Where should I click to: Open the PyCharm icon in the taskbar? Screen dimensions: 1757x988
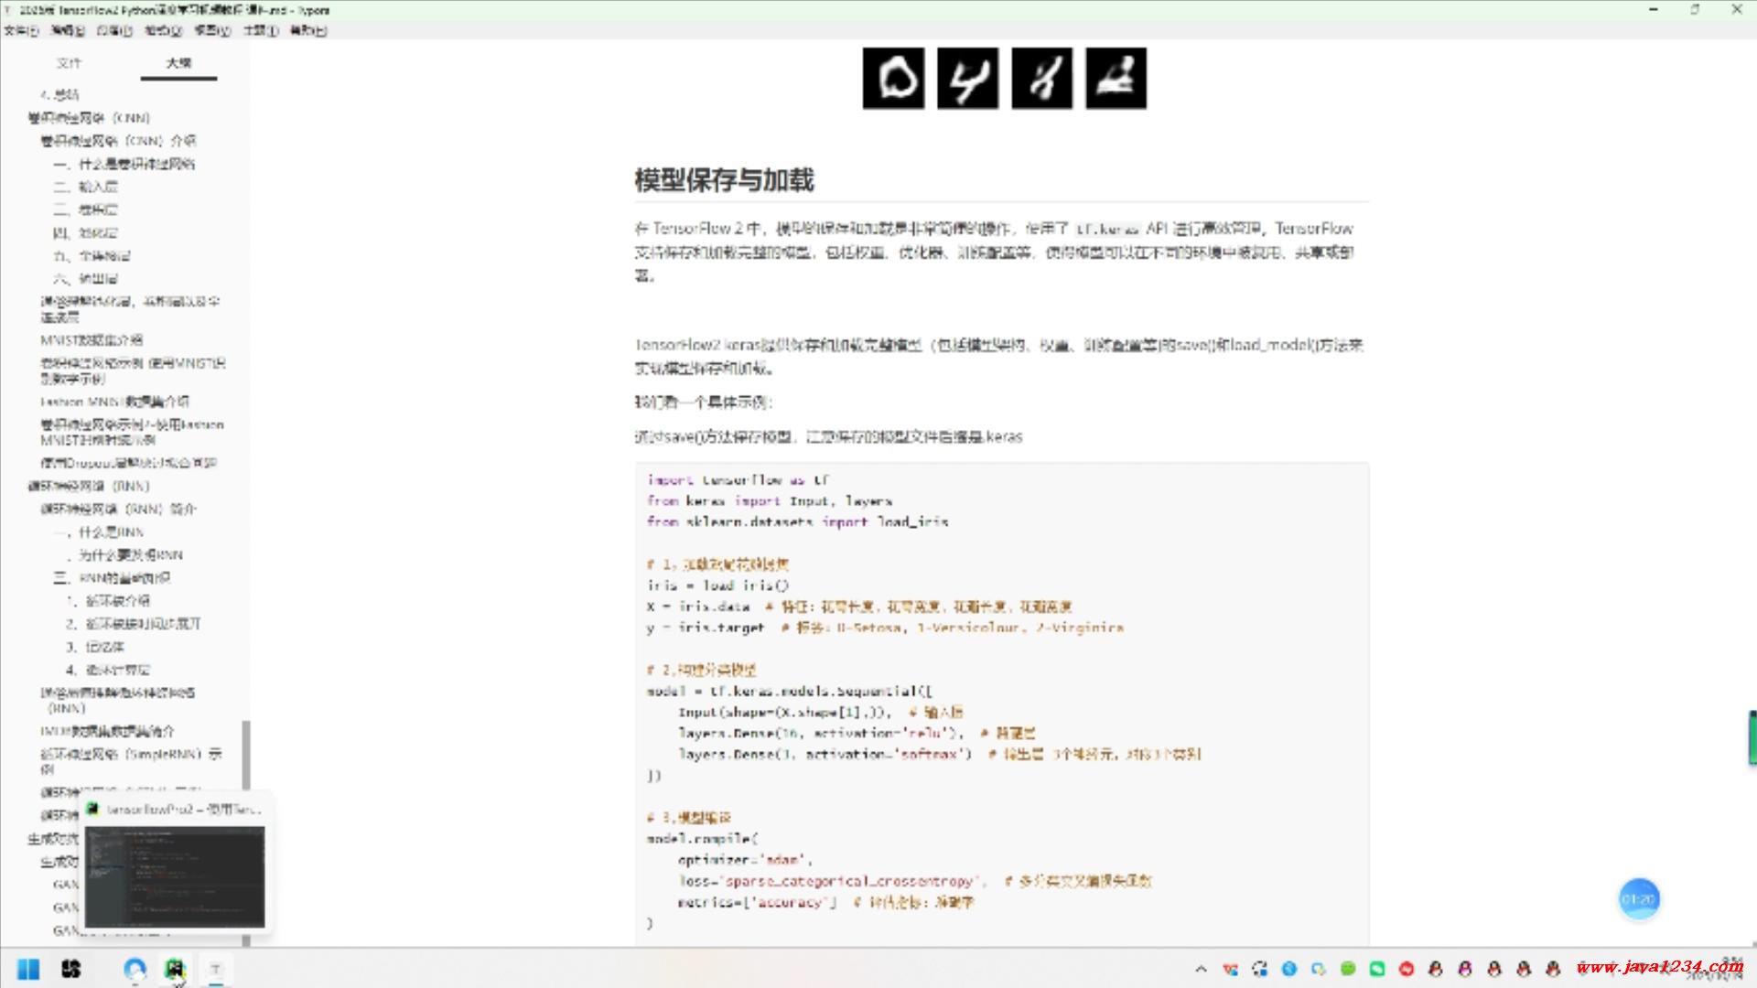click(x=174, y=969)
